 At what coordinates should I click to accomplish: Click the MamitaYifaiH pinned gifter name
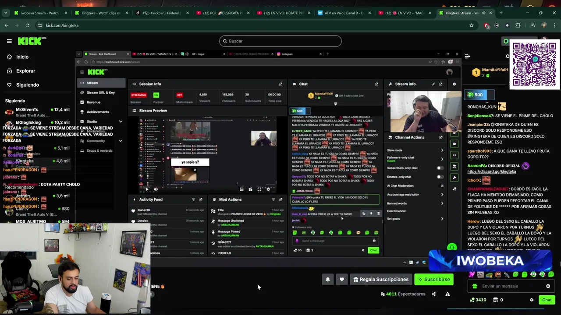tap(495, 70)
